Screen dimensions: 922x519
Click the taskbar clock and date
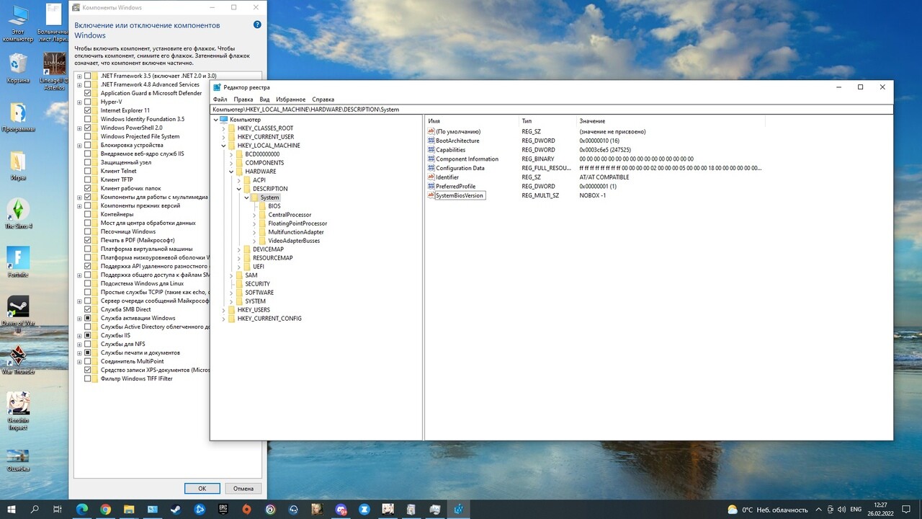tap(880, 509)
